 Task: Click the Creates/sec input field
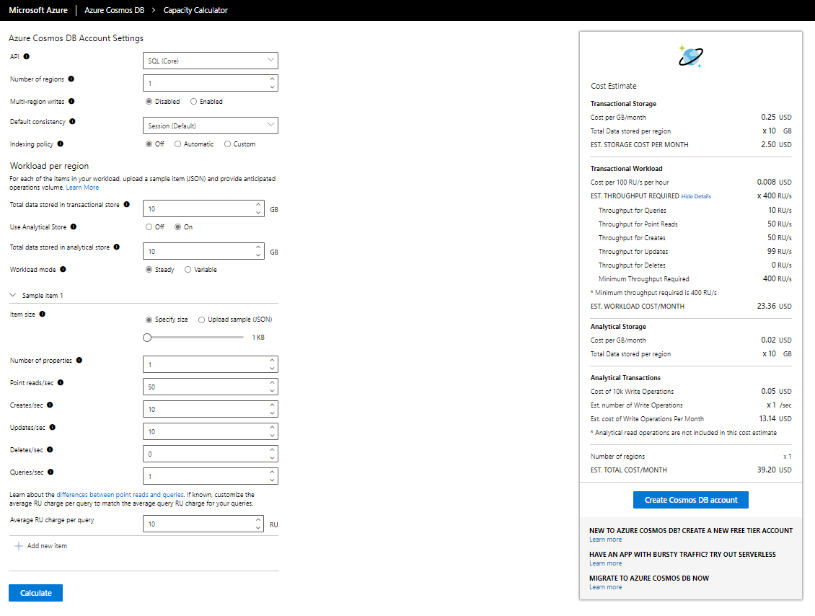[211, 409]
